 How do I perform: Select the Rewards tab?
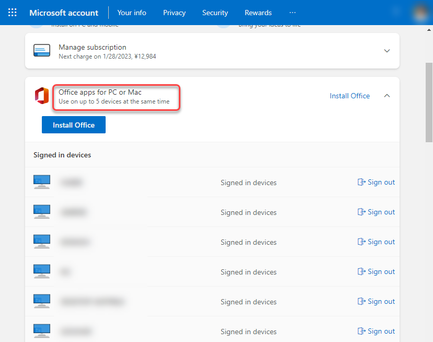pyautogui.click(x=258, y=13)
